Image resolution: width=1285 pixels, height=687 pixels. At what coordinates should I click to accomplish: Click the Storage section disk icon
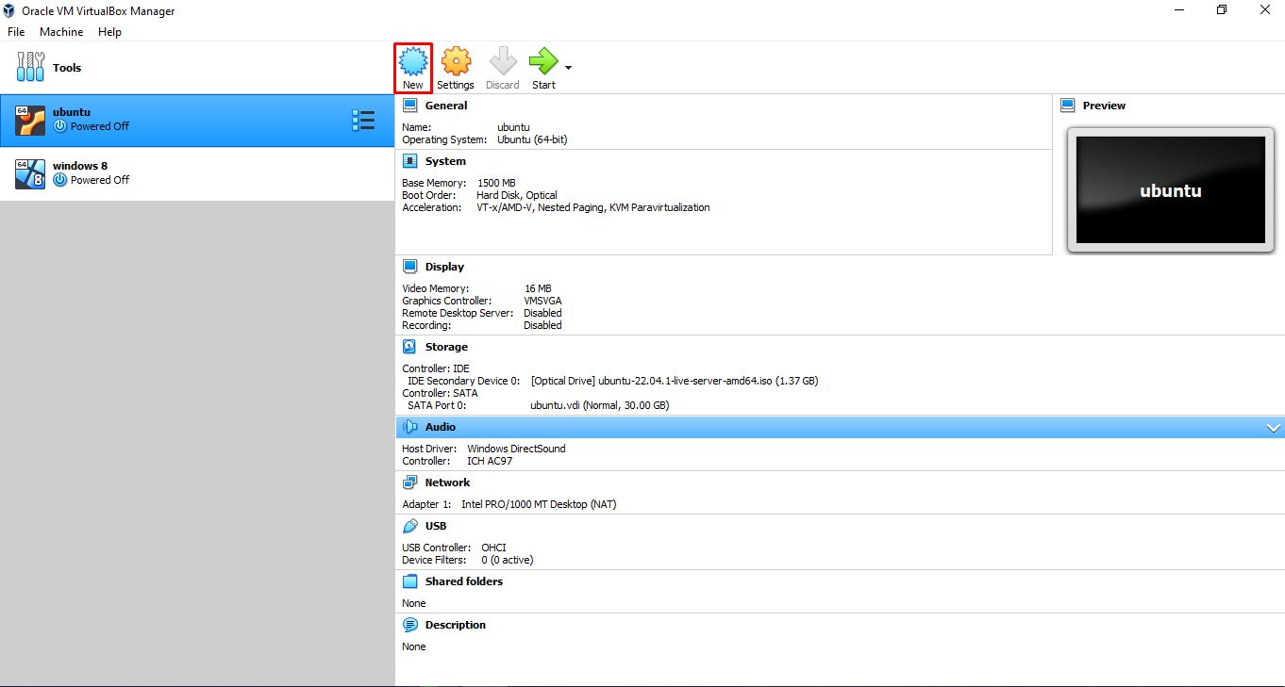tap(409, 347)
